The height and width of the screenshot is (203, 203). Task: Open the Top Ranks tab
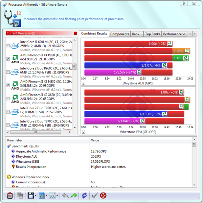(153, 34)
